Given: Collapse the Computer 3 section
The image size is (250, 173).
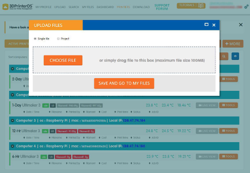Looking at the screenshot, I should (12, 120).
